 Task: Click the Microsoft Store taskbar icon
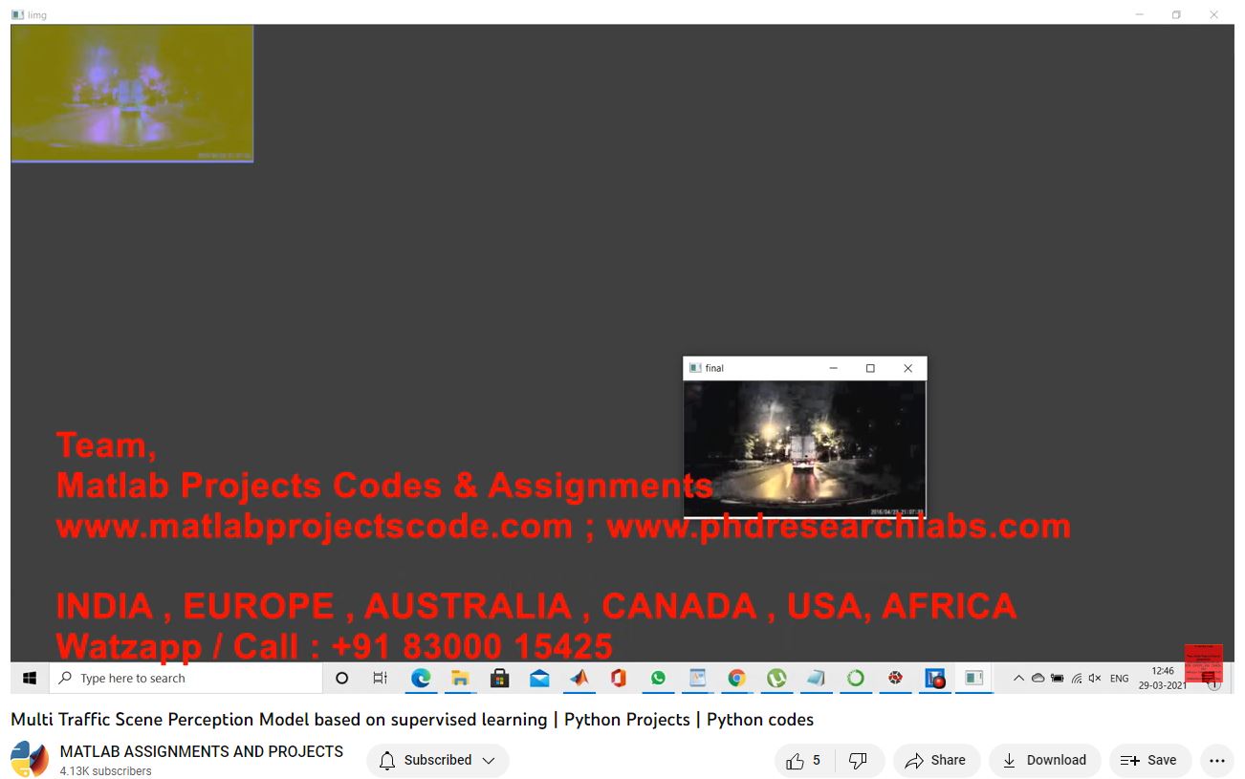coord(499,679)
